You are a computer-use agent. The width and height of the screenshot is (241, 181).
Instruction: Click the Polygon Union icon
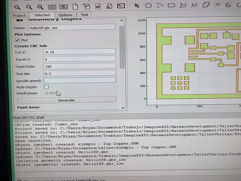(206, 5)
